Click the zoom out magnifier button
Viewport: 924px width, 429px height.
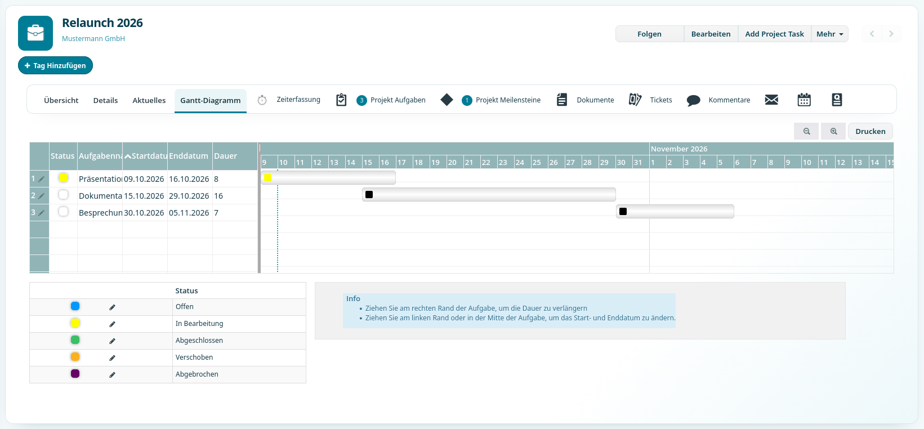(806, 131)
